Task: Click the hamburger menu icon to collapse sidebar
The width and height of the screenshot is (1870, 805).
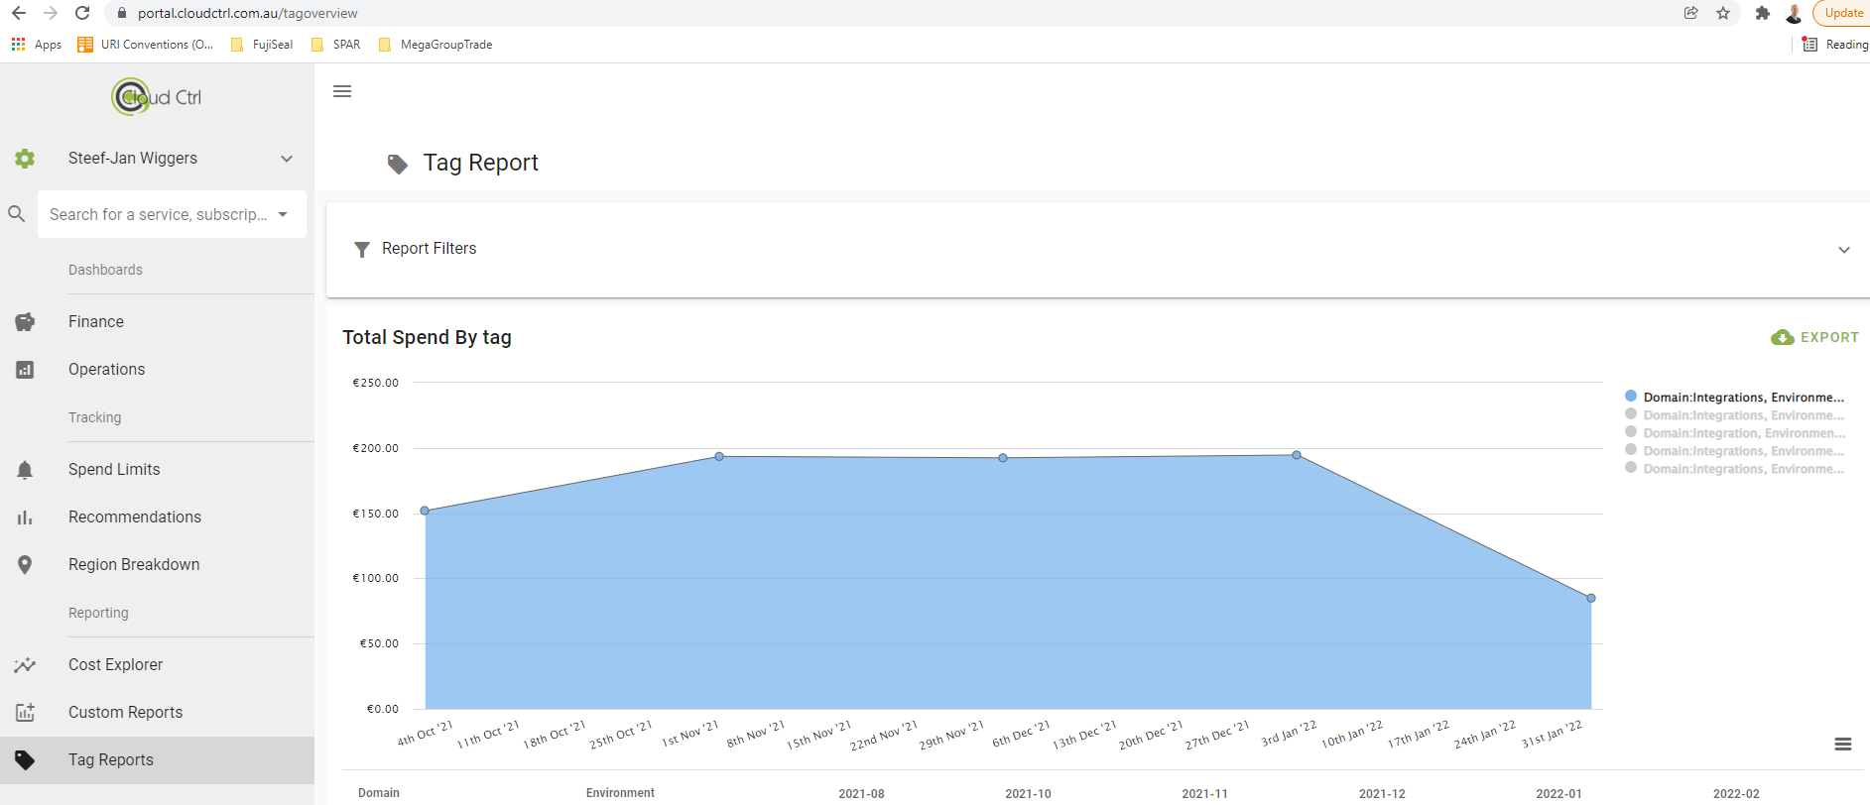Action: [x=342, y=91]
